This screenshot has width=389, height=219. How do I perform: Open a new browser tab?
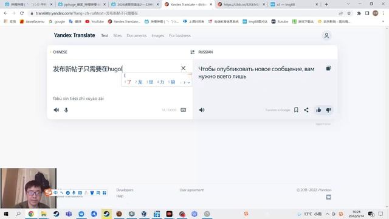(326, 4)
